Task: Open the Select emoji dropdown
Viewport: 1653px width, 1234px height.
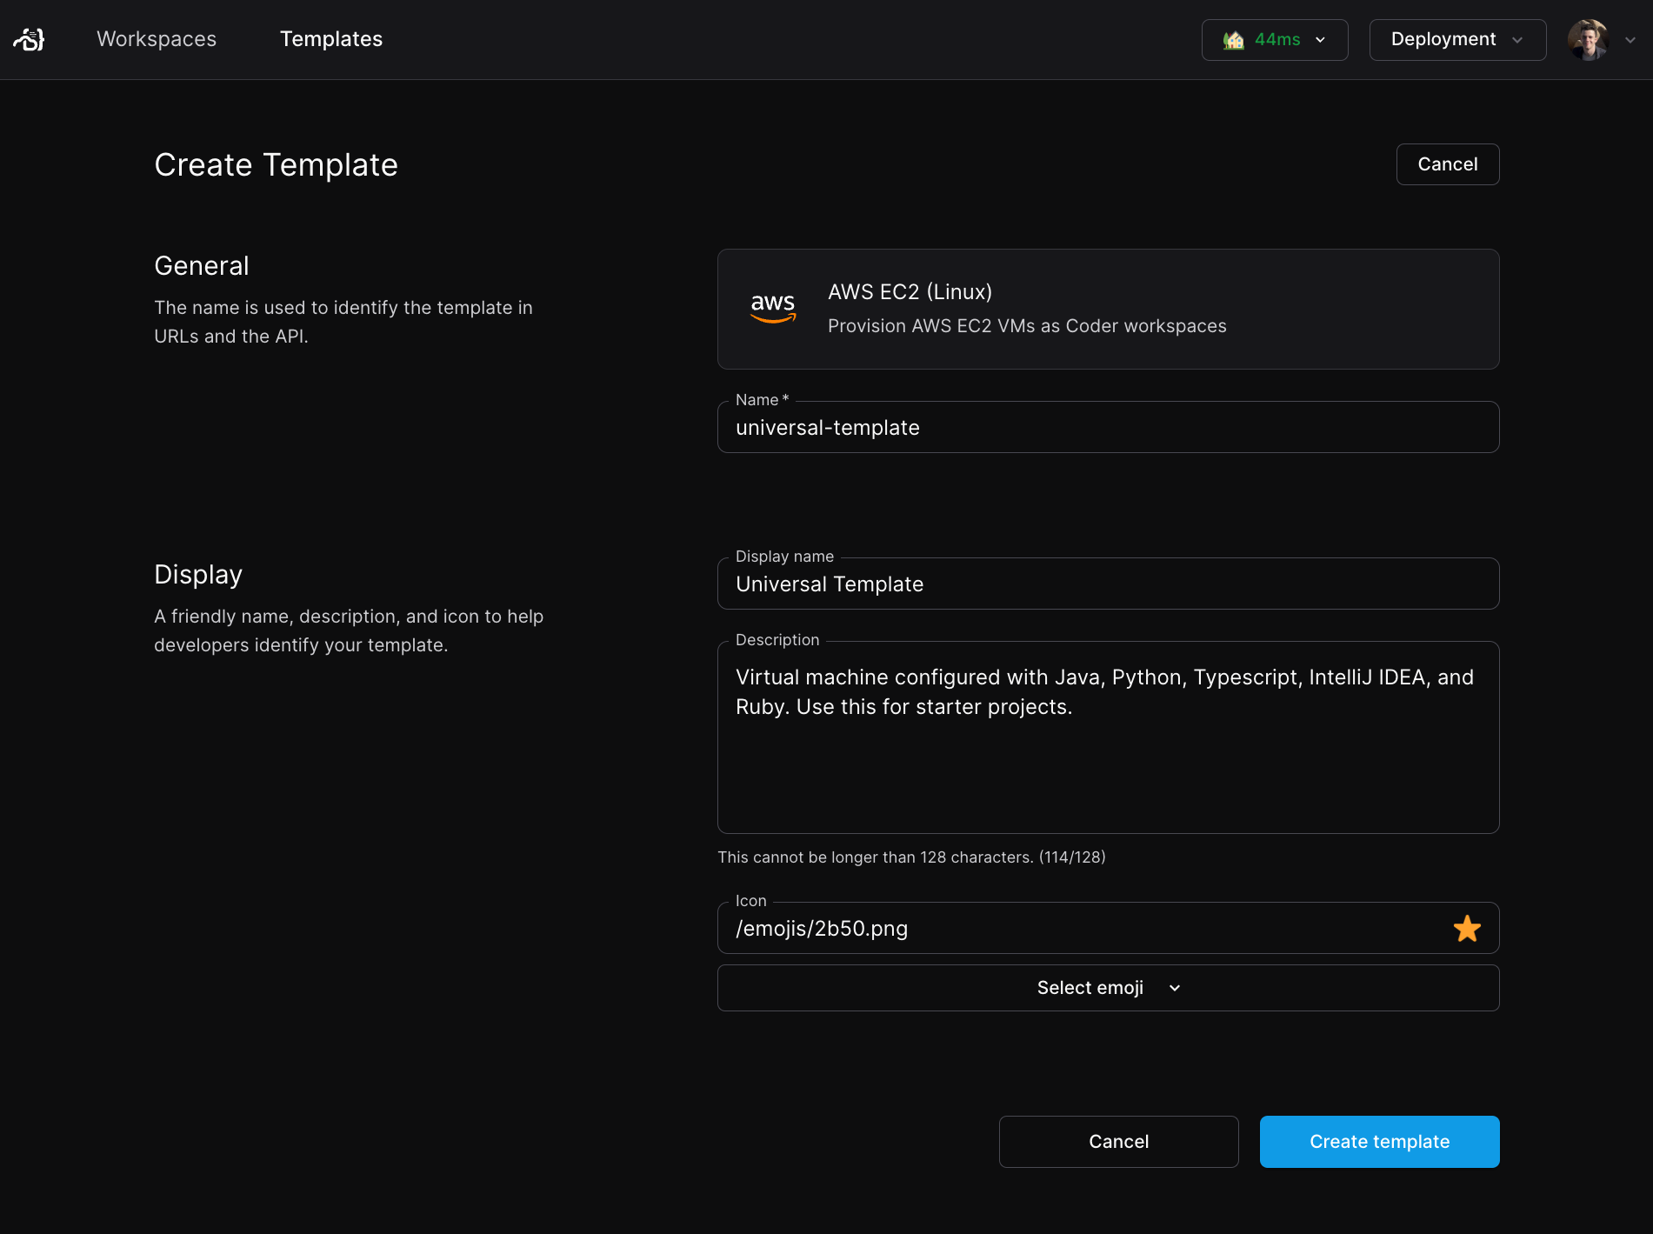Action: (x=1108, y=988)
